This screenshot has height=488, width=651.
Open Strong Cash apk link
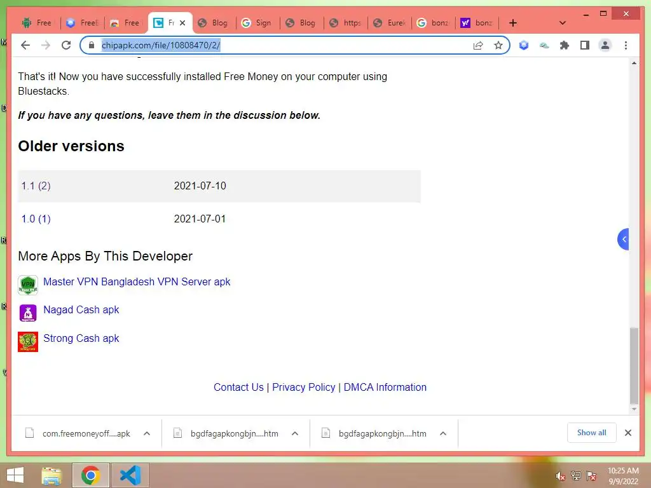click(x=81, y=338)
